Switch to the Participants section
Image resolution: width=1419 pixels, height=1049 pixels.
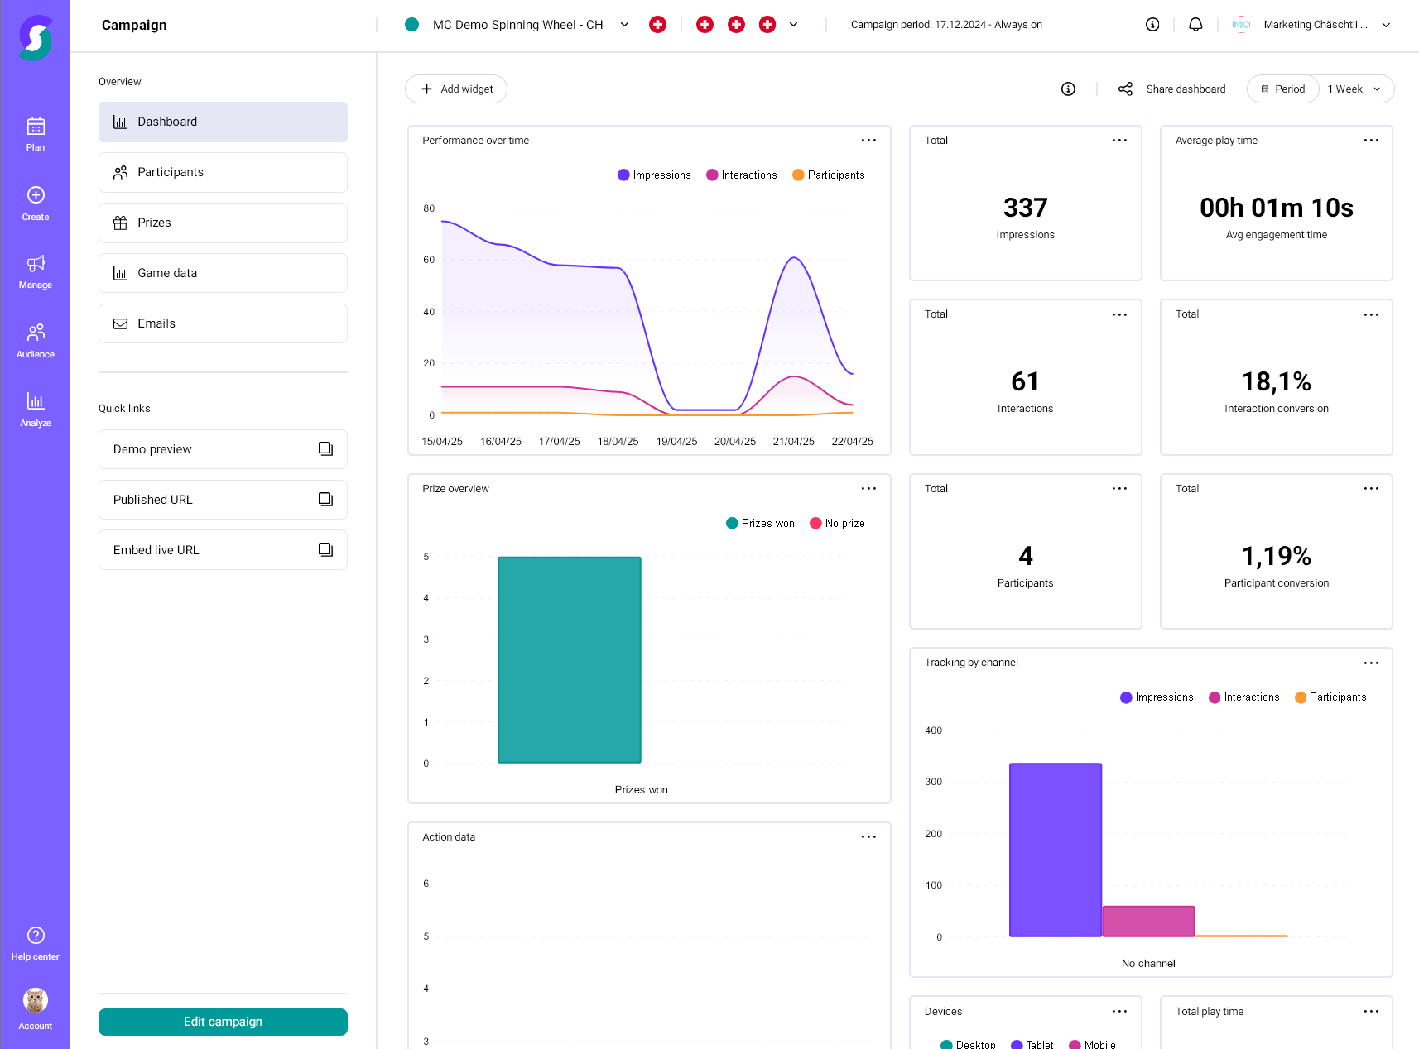(x=222, y=172)
